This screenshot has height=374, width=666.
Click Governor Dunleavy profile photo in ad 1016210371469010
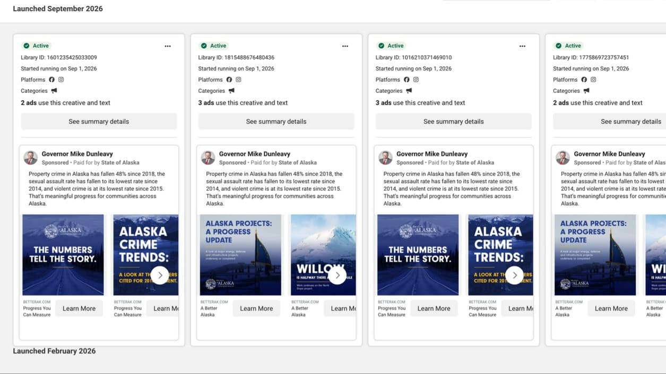click(385, 158)
